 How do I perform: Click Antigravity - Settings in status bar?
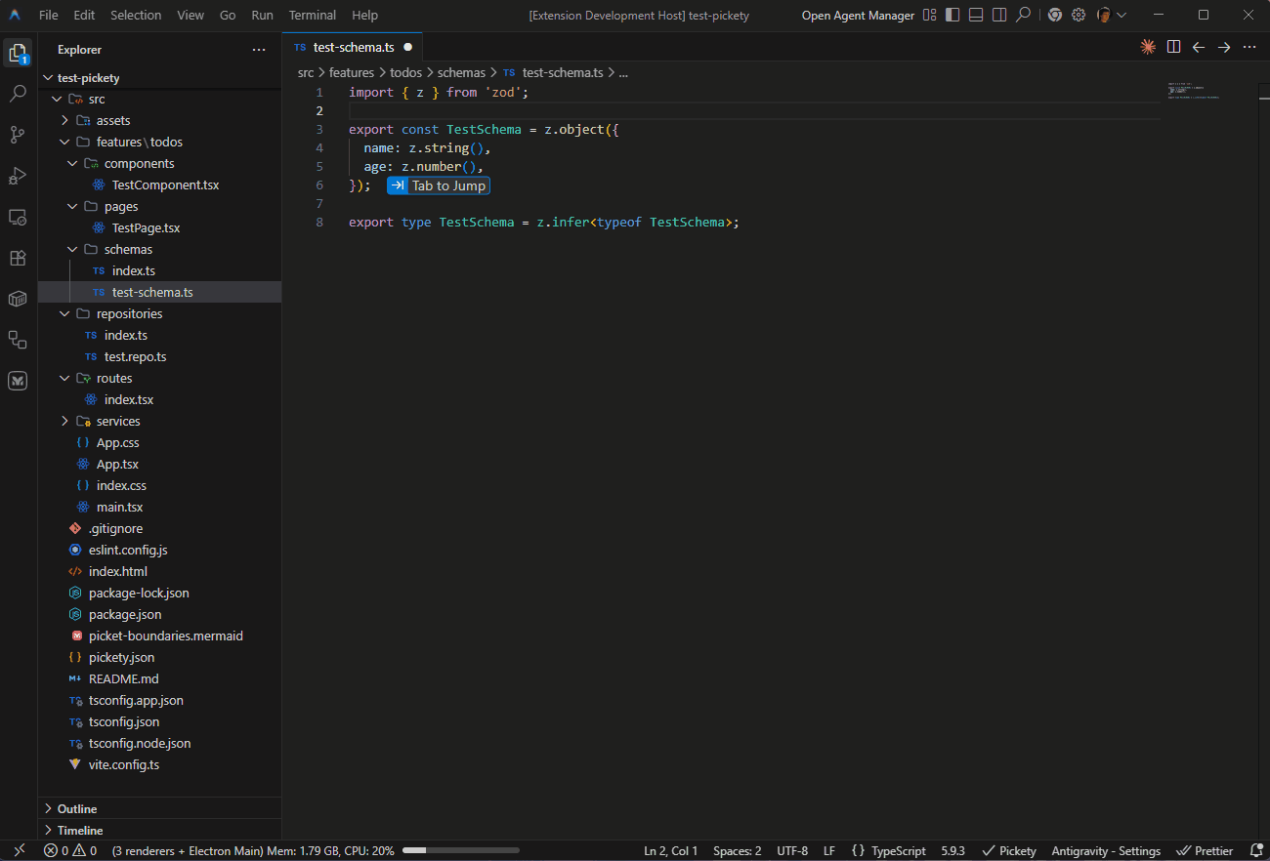(x=1106, y=850)
